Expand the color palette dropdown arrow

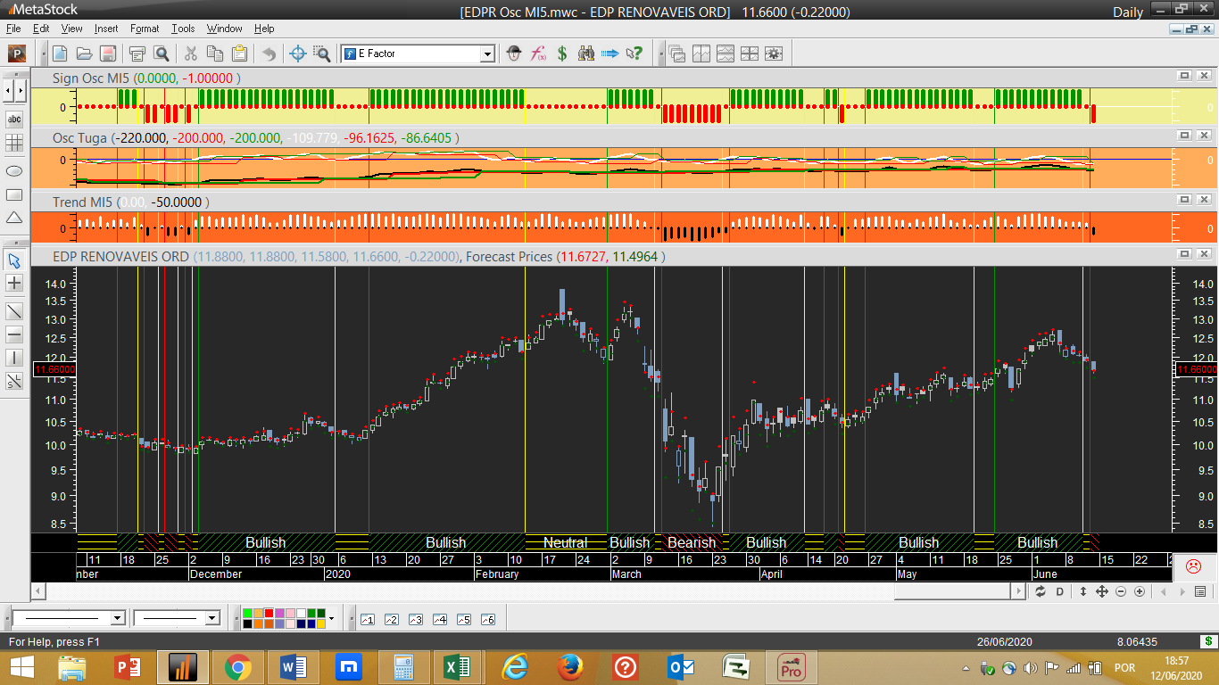[332, 618]
